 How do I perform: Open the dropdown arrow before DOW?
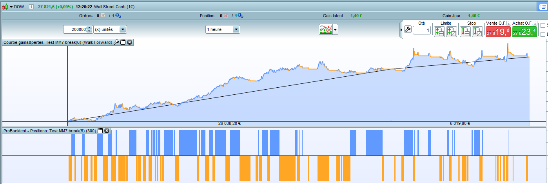click(x=11, y=7)
